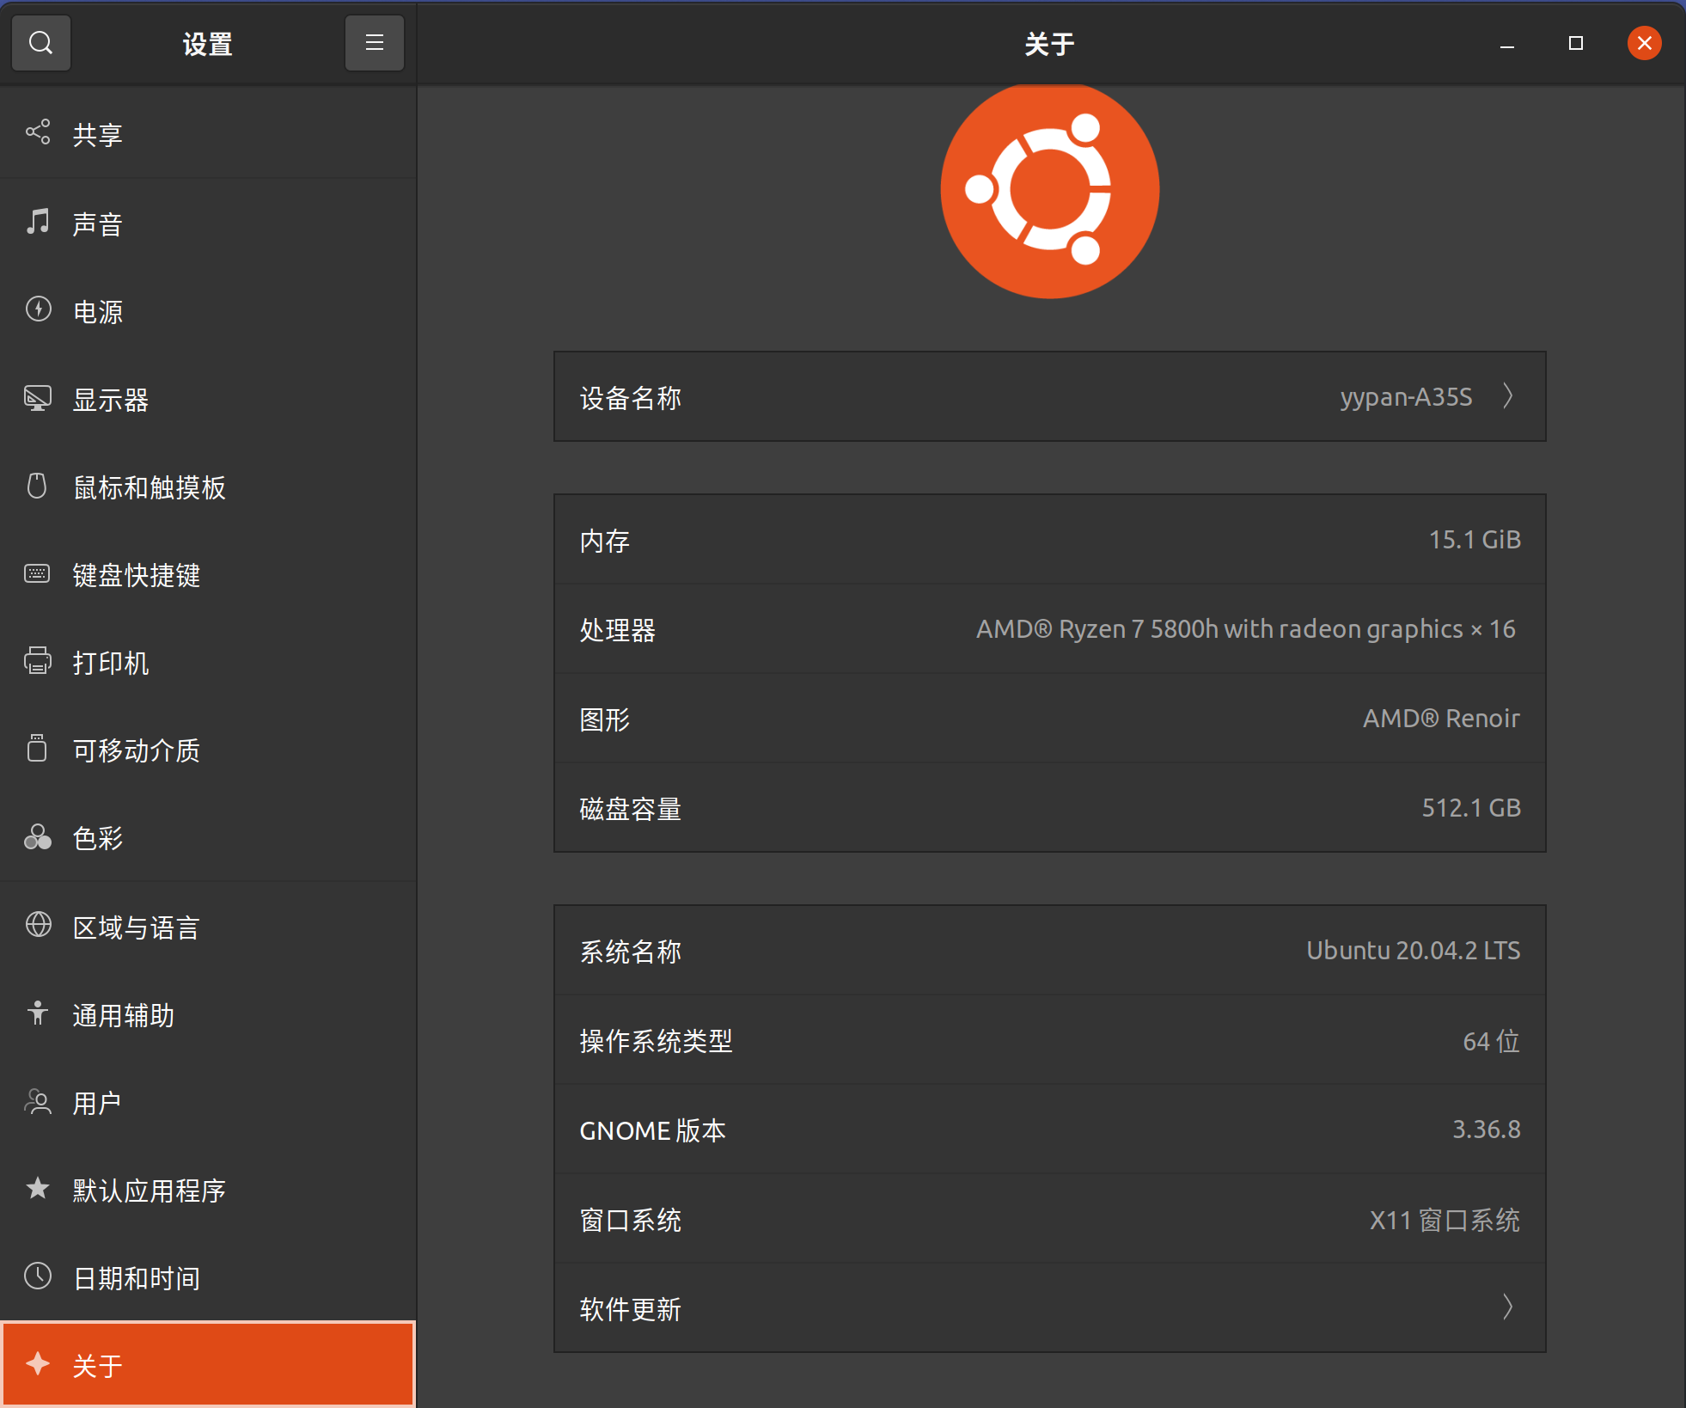This screenshot has width=1686, height=1408.
Task: Select 打印机 text in the sidebar
Action: pos(111,663)
